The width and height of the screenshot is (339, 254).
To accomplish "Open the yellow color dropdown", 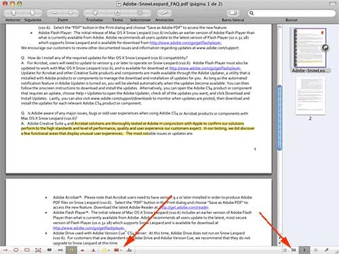I will click(106, 250).
